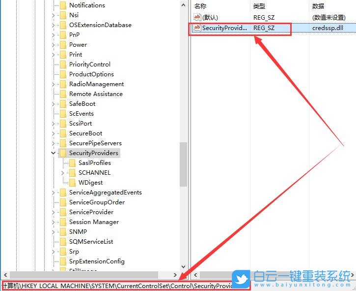Screen dimensions: 356x291
Task: Click the (默认) string value icon
Action: [x=197, y=17]
